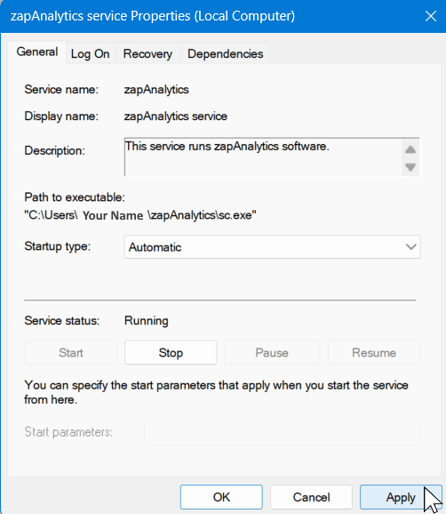Open the Recovery tab
This screenshot has width=446, height=514.
[147, 53]
